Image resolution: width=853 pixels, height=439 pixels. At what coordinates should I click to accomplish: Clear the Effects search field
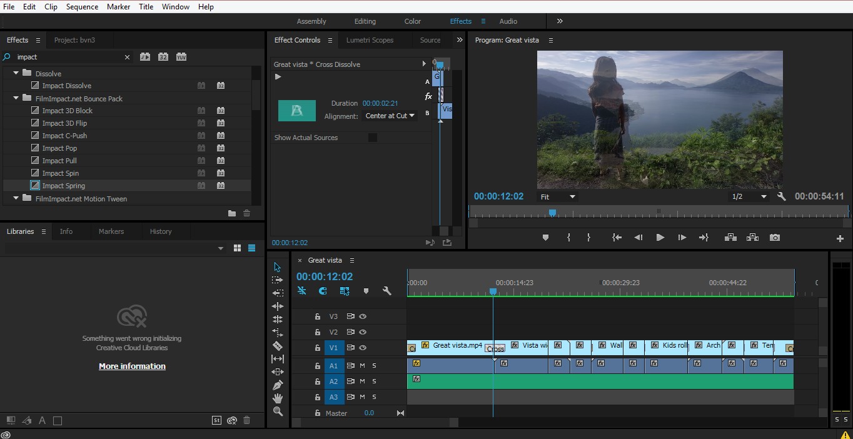pos(128,57)
